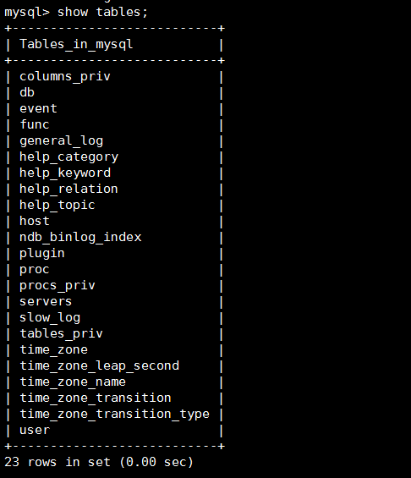411x478 pixels.
Task: Click the 'show tables;' command text
Action: (x=102, y=13)
